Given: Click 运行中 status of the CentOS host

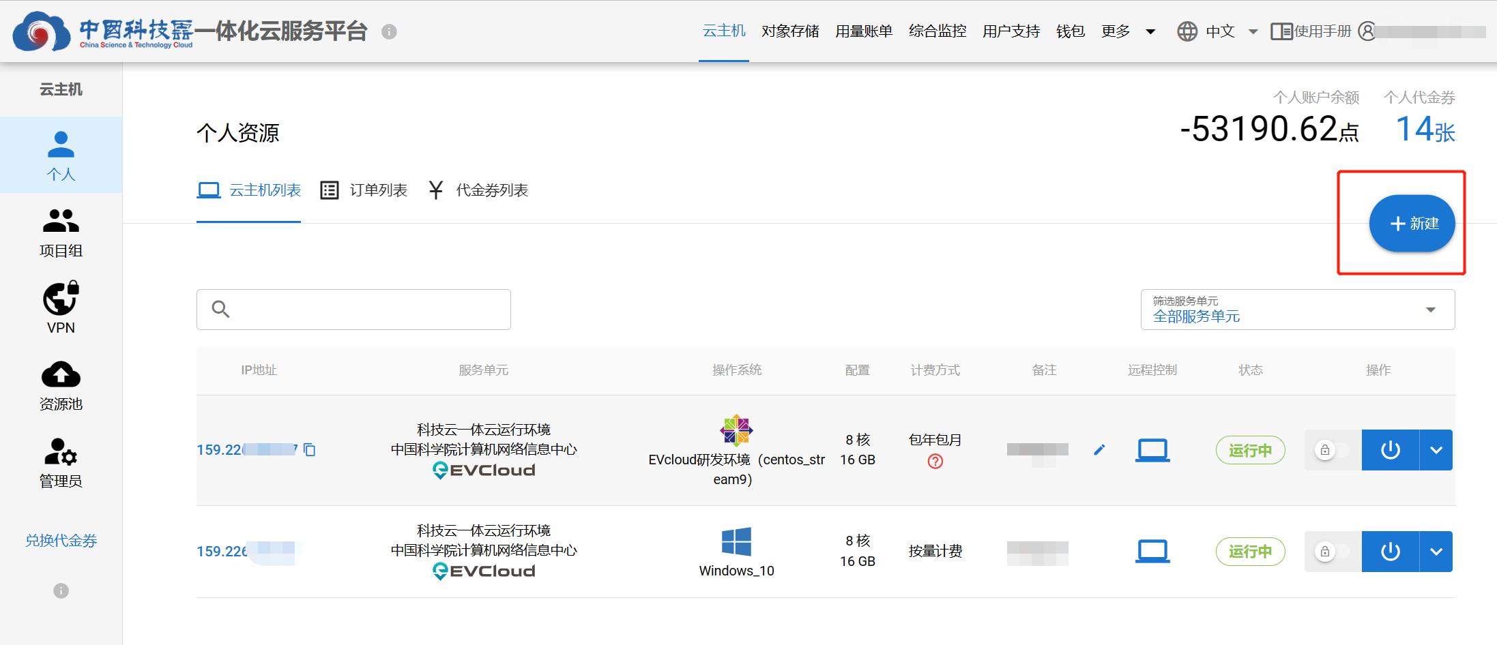Looking at the screenshot, I should click(x=1250, y=450).
